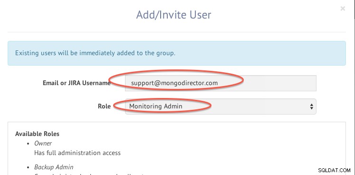Image resolution: width=355 pixels, height=175 pixels.
Task: Select the Backup Admin role entry
Action: tap(54, 167)
